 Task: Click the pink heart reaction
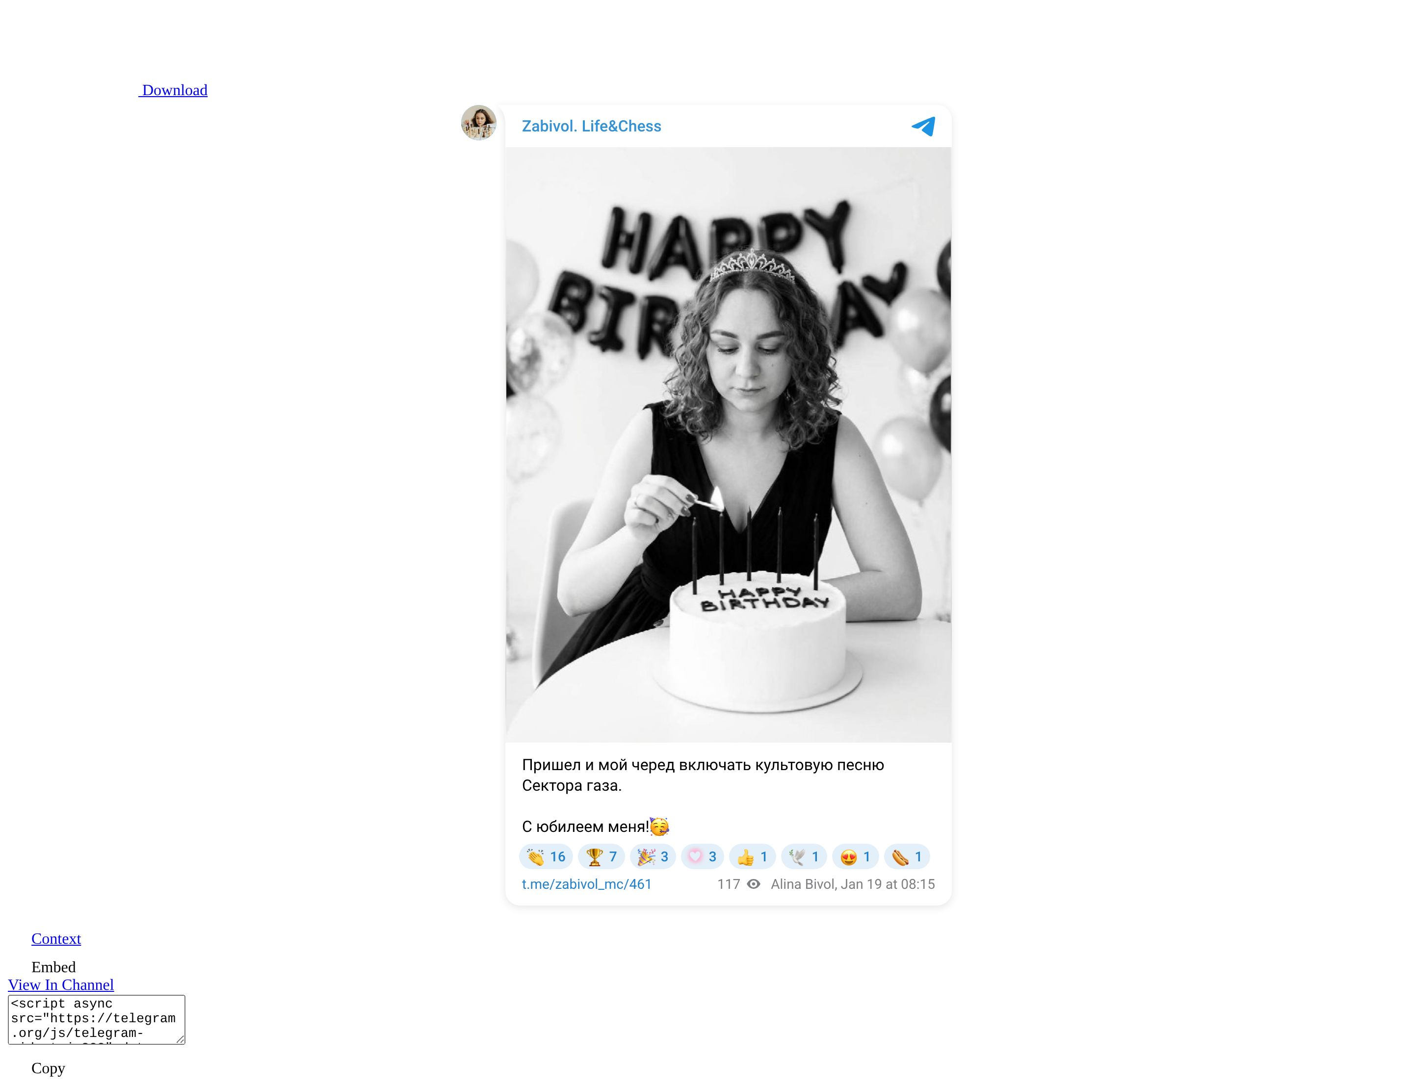click(702, 856)
